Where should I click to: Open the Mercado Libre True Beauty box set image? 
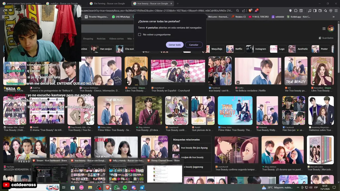tap(320, 150)
